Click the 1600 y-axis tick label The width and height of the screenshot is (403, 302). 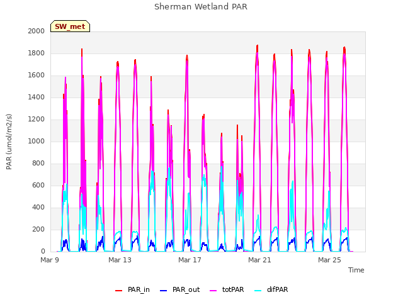(37, 75)
